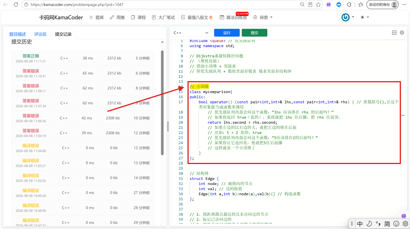Open IME emoji smiley icon
Image resolution: width=410 pixels, height=229 pixels.
(x=396, y=224)
